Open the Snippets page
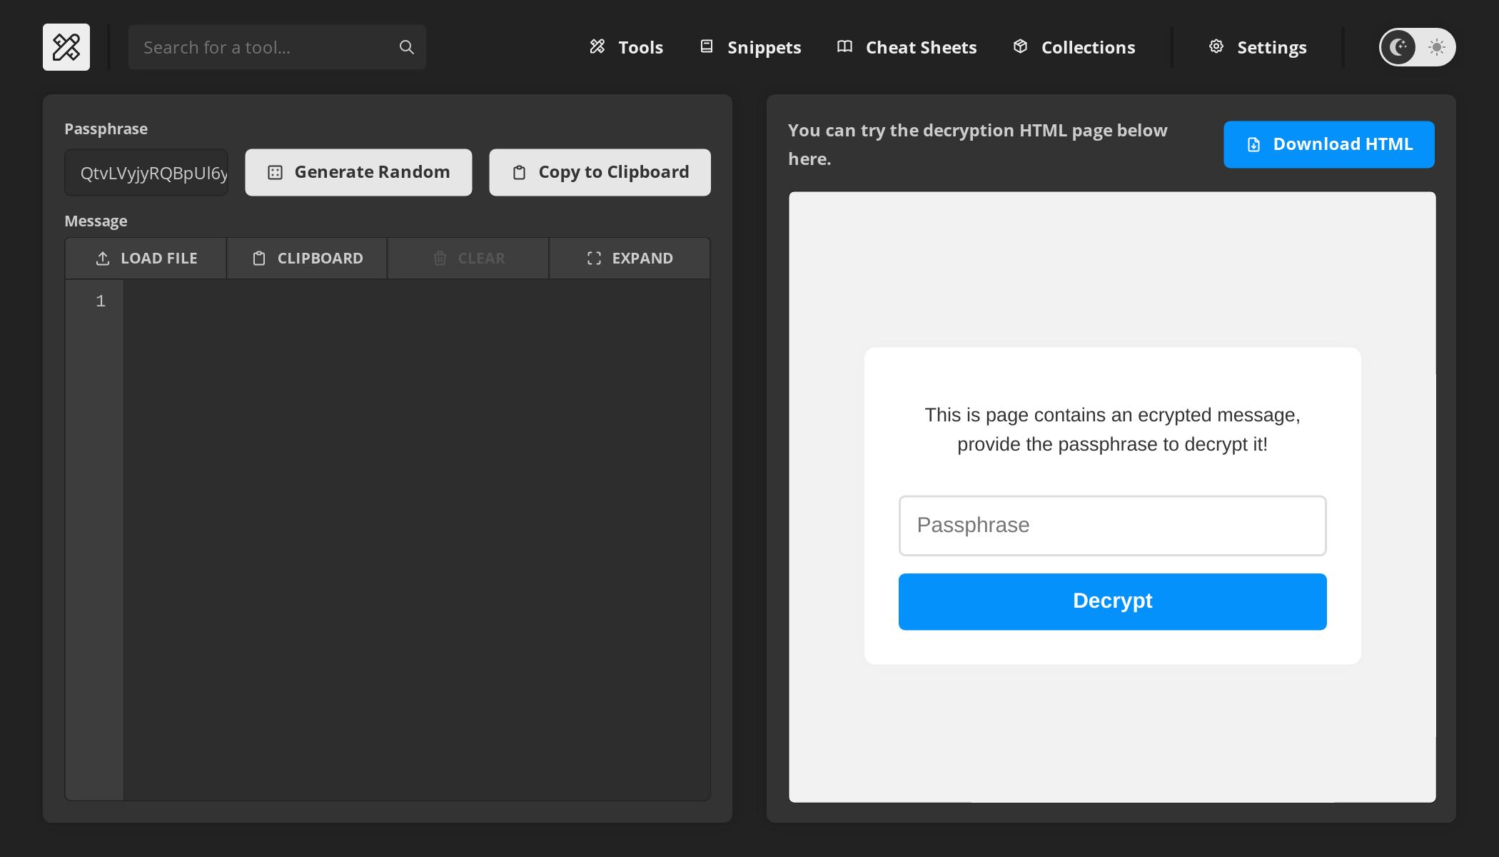 (x=750, y=47)
